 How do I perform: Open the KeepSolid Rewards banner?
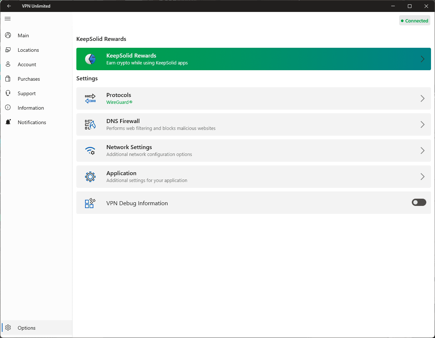point(253,59)
